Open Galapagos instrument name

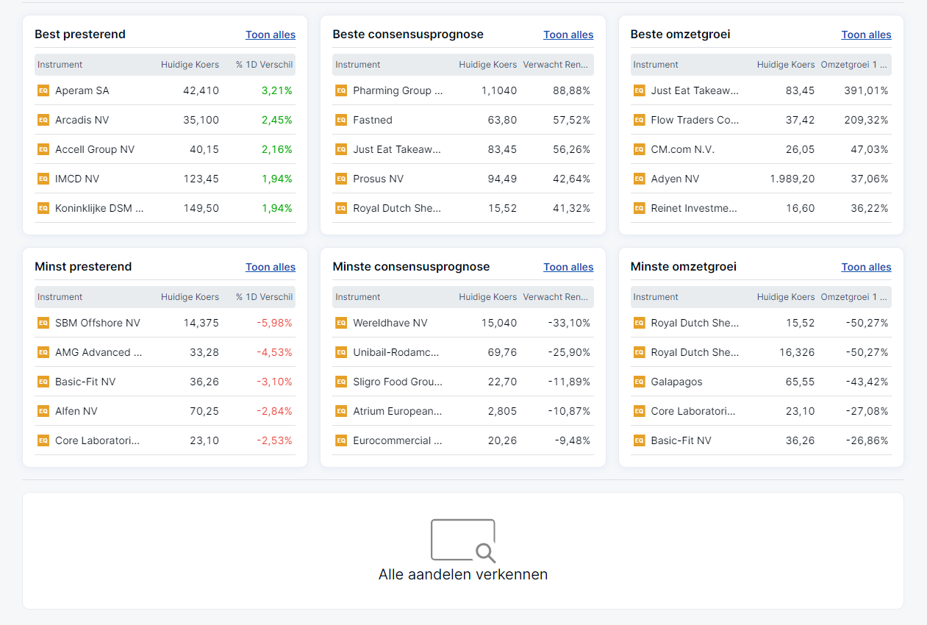(x=676, y=382)
